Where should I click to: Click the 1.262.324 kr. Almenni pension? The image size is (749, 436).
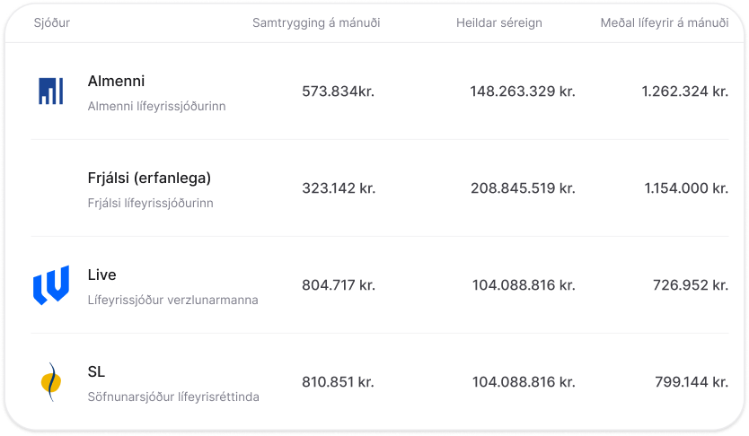click(x=684, y=92)
